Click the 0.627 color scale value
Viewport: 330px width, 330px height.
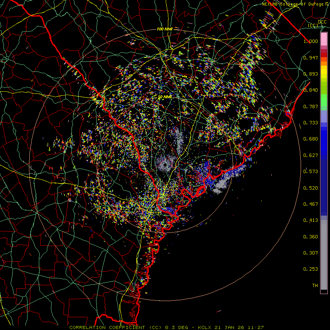(311, 155)
